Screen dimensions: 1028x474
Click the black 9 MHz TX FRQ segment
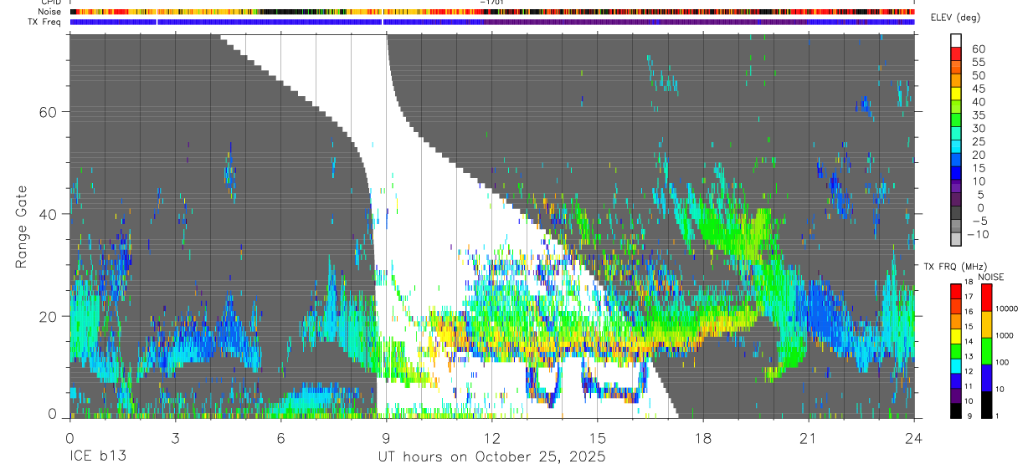(x=956, y=410)
